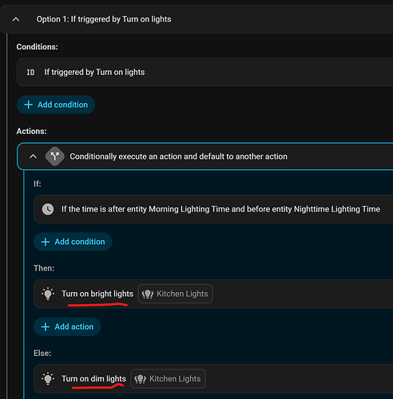Open the 'If triggered by Turn on lights' condition row
Screen dimensions: 393x399
click(204, 72)
